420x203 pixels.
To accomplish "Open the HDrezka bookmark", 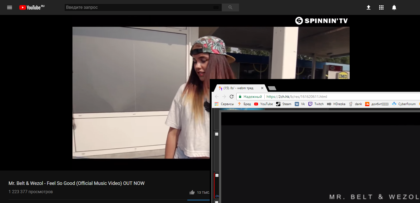I will click(336, 104).
